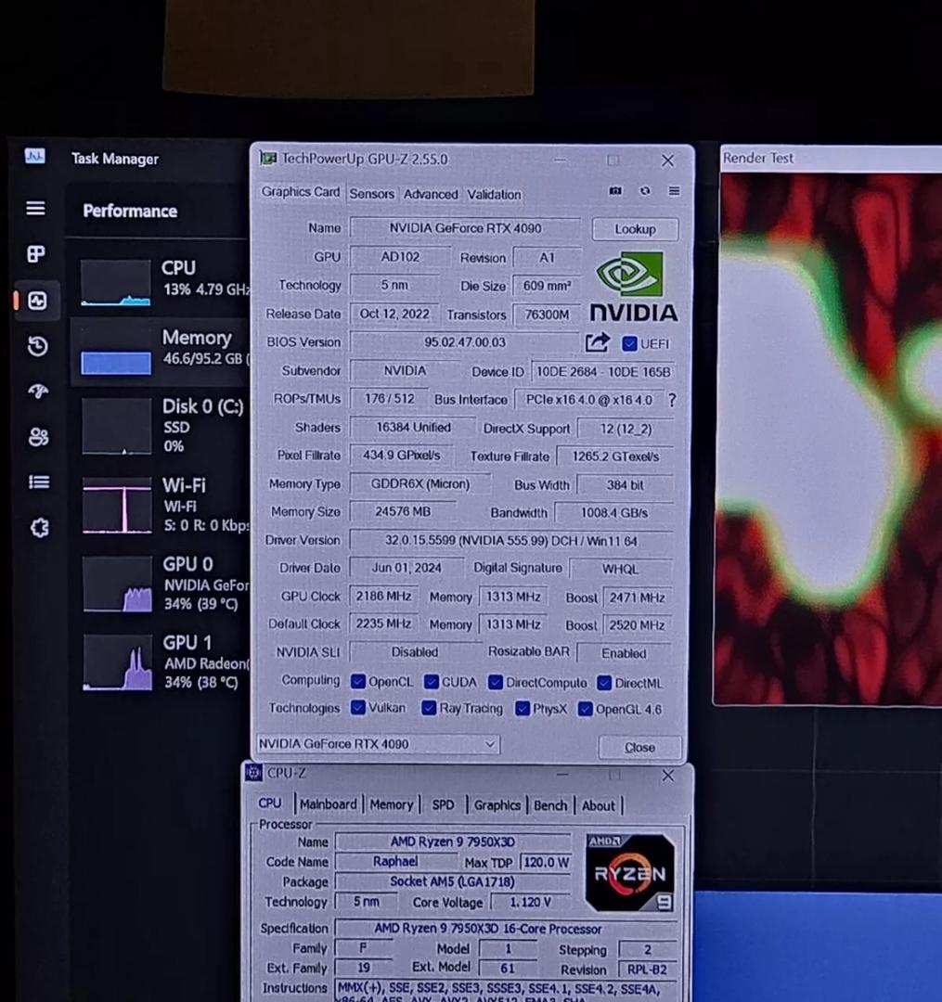
Task: Refresh GPU-Z data with the refresh icon
Action: [645, 190]
